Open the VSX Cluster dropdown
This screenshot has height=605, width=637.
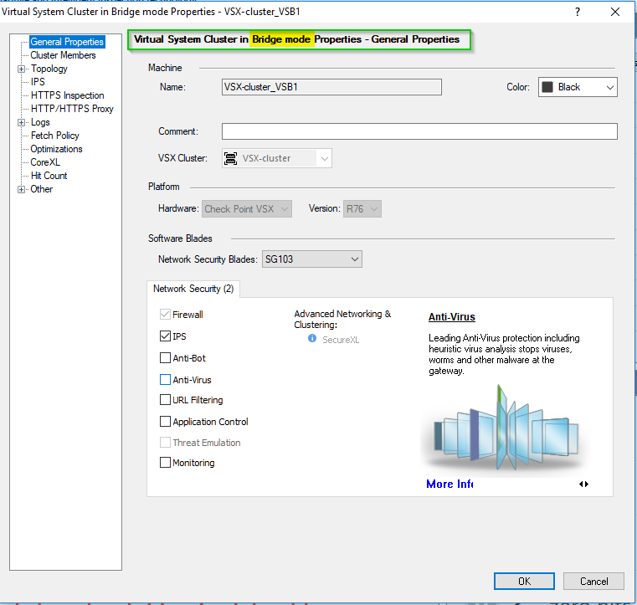pyautogui.click(x=277, y=158)
